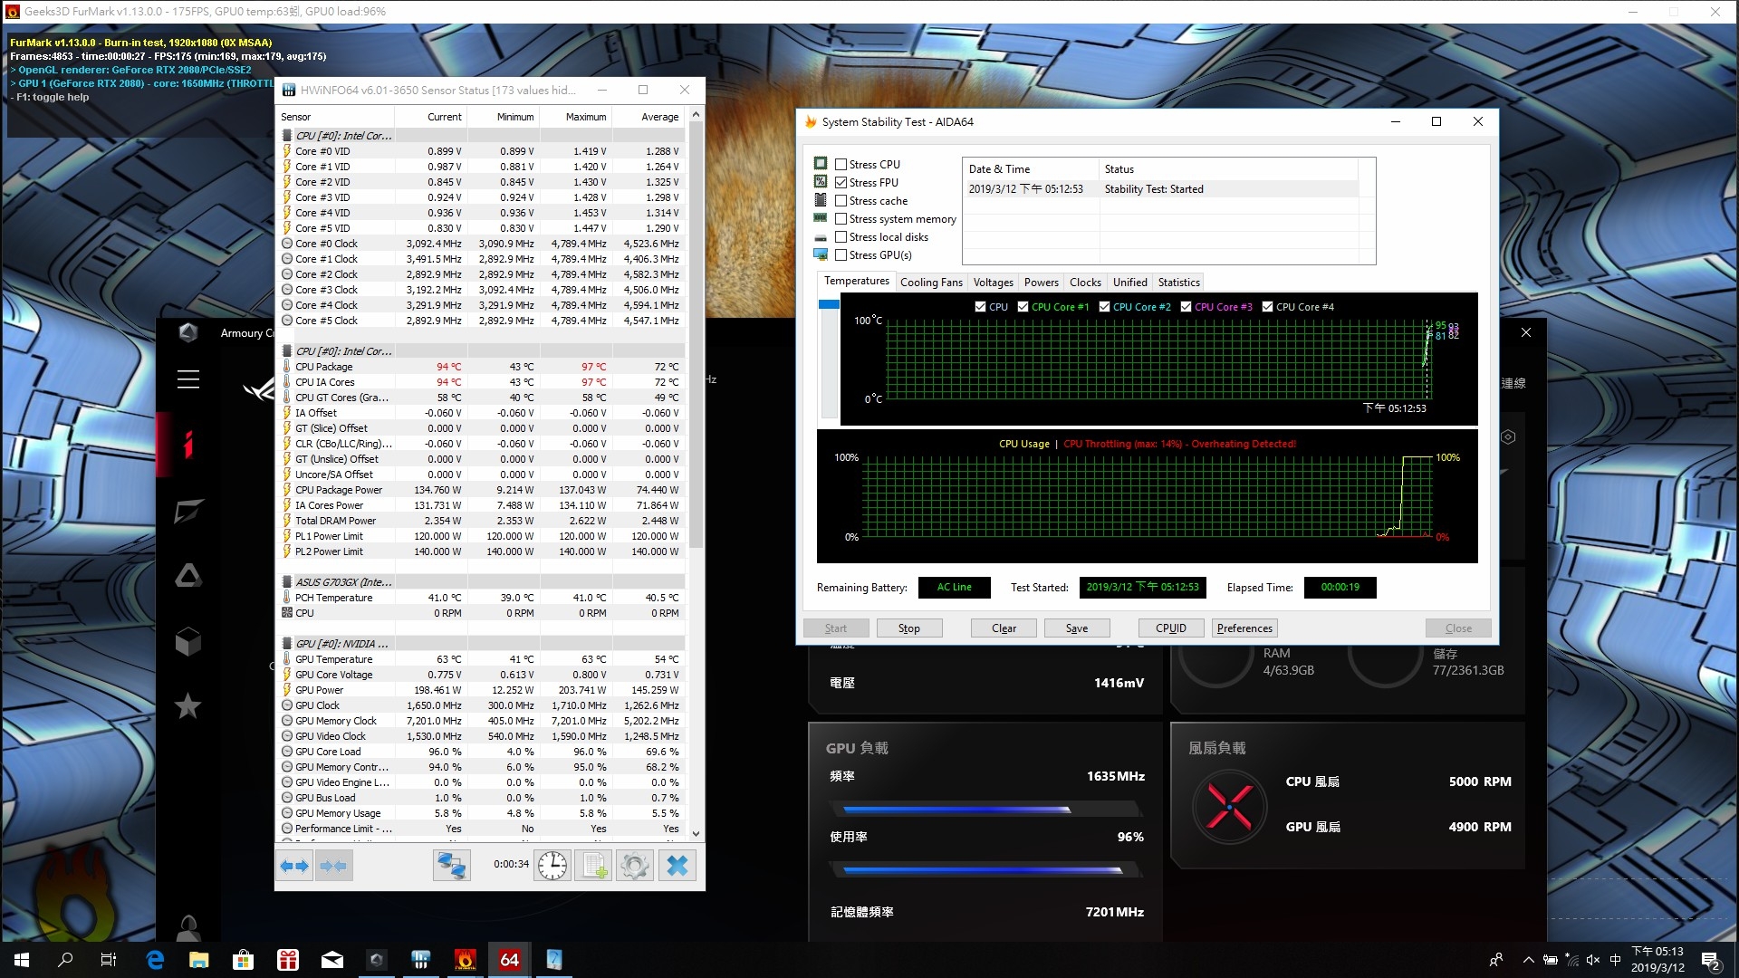Viewport: 1739px width, 978px height.
Task: Click Clear button in AIDA64
Action: click(1004, 628)
